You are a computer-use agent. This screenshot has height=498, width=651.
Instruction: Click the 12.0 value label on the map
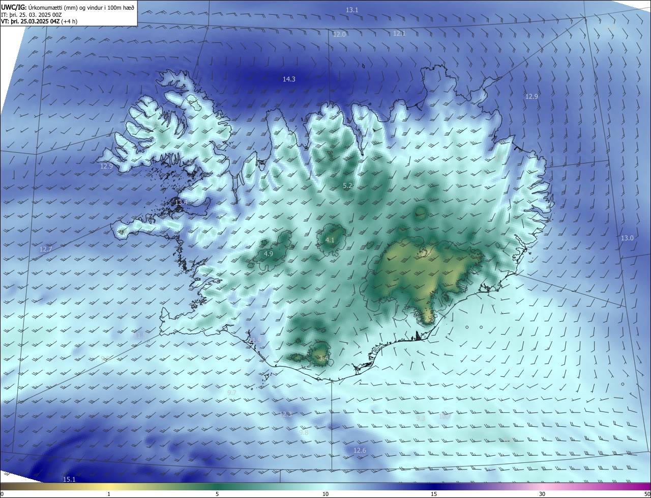coord(339,34)
